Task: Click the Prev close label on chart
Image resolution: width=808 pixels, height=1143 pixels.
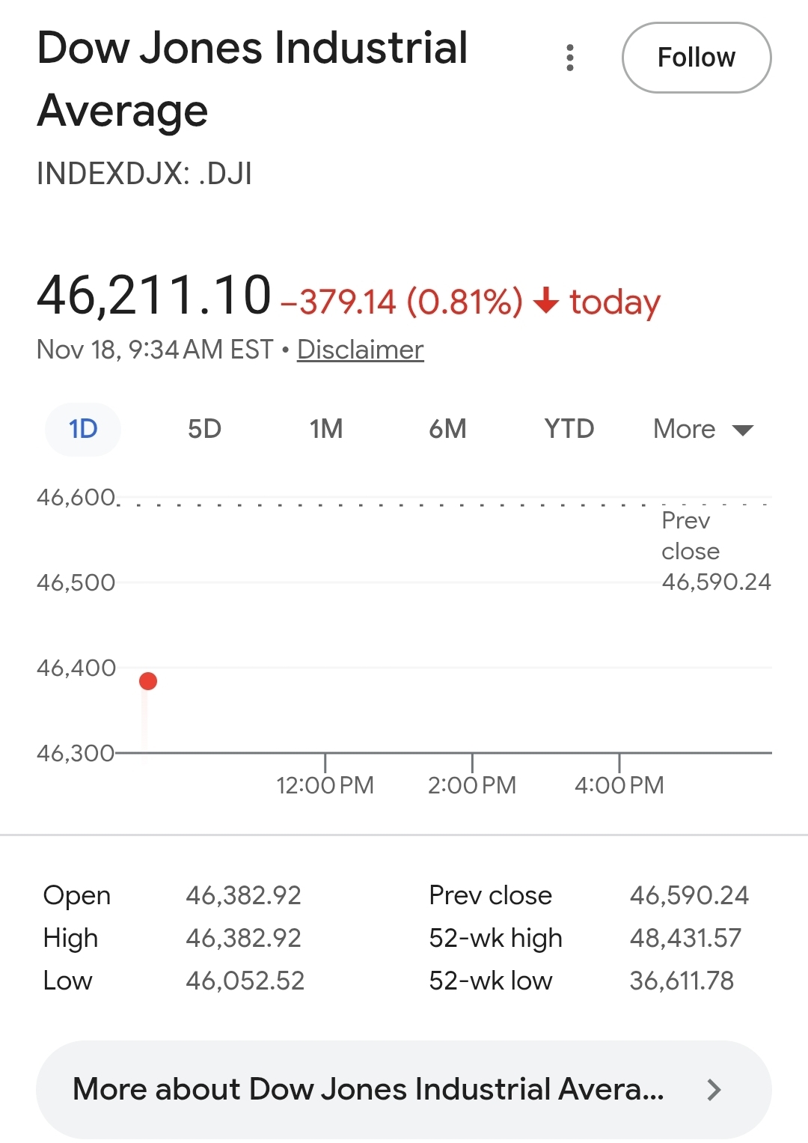Action: [691, 536]
